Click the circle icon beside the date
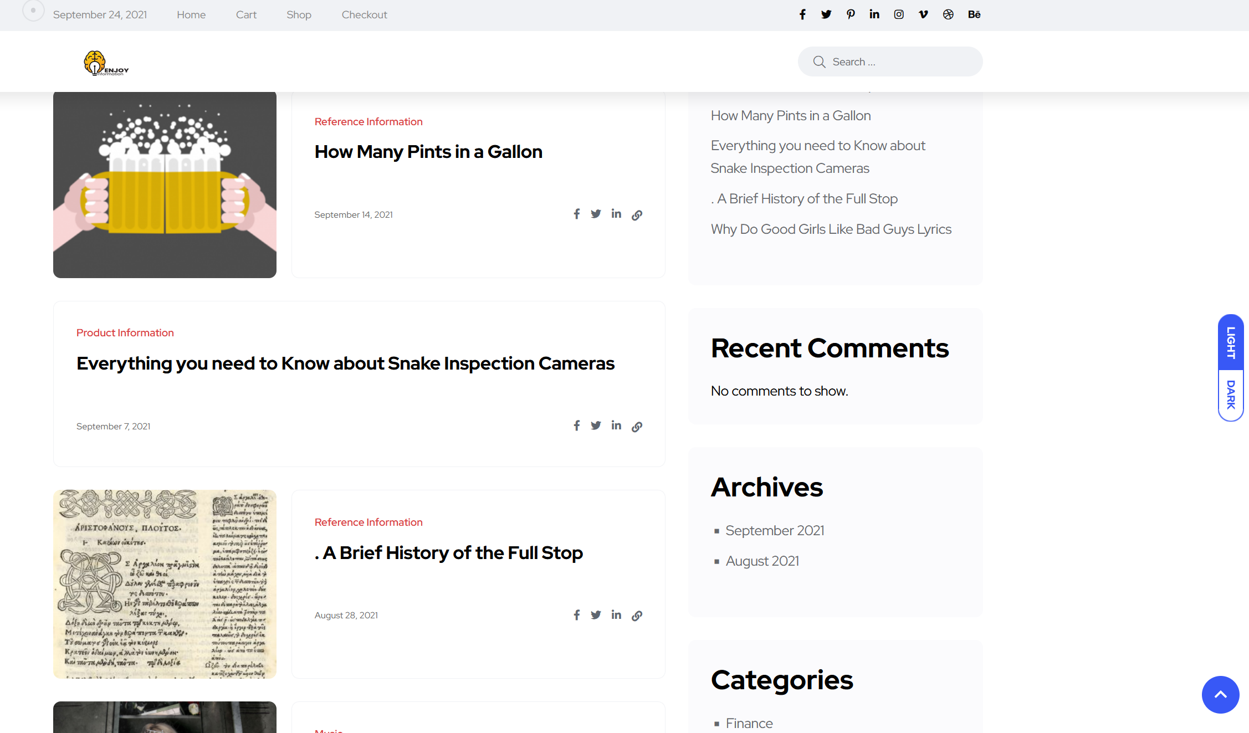Viewport: 1249px width, 733px height. 33,11
